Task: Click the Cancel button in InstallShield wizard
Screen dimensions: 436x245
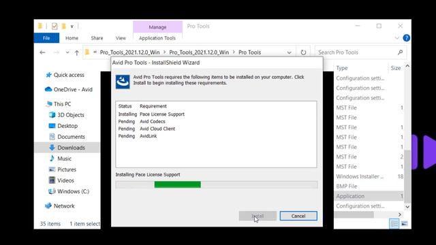Action: coord(298,216)
